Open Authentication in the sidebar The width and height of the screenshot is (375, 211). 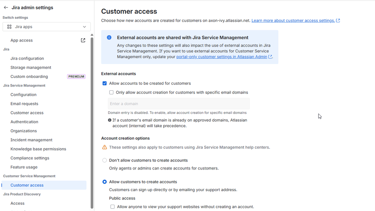[24, 122]
